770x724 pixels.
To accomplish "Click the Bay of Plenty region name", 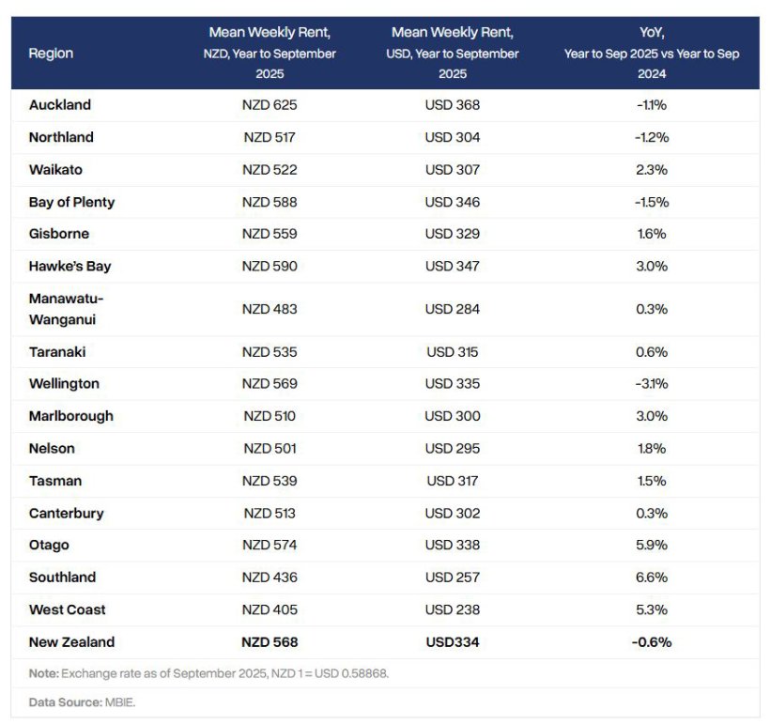I will [x=71, y=202].
